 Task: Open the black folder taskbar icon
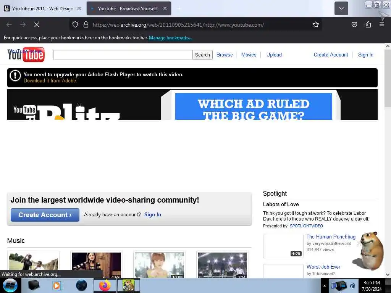tap(34, 285)
